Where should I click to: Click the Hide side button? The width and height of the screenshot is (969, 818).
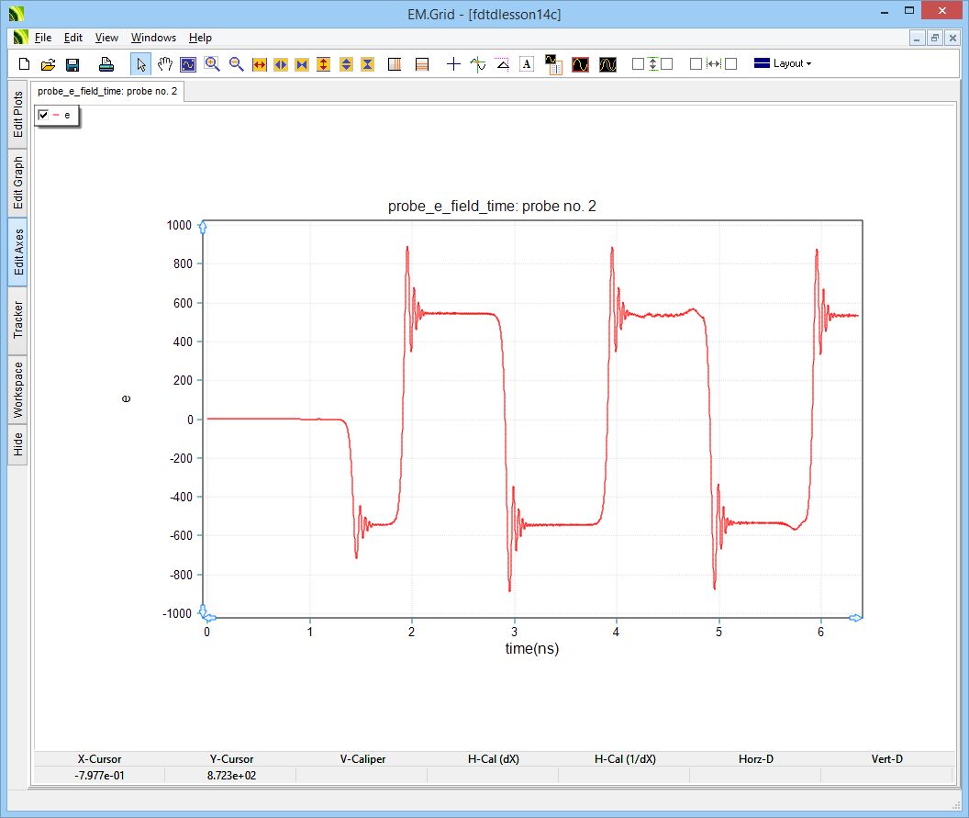18,445
